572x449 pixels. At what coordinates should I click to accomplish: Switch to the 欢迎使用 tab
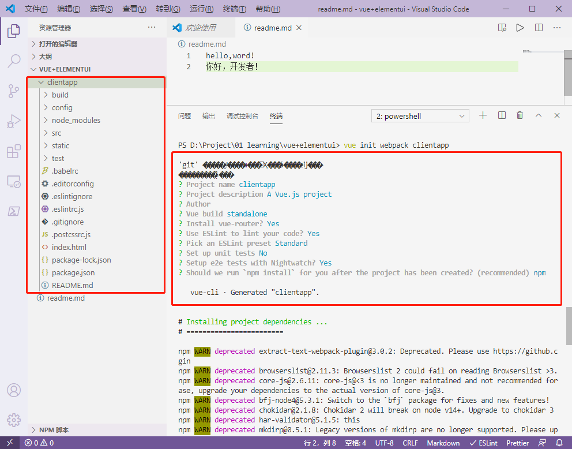[201, 28]
